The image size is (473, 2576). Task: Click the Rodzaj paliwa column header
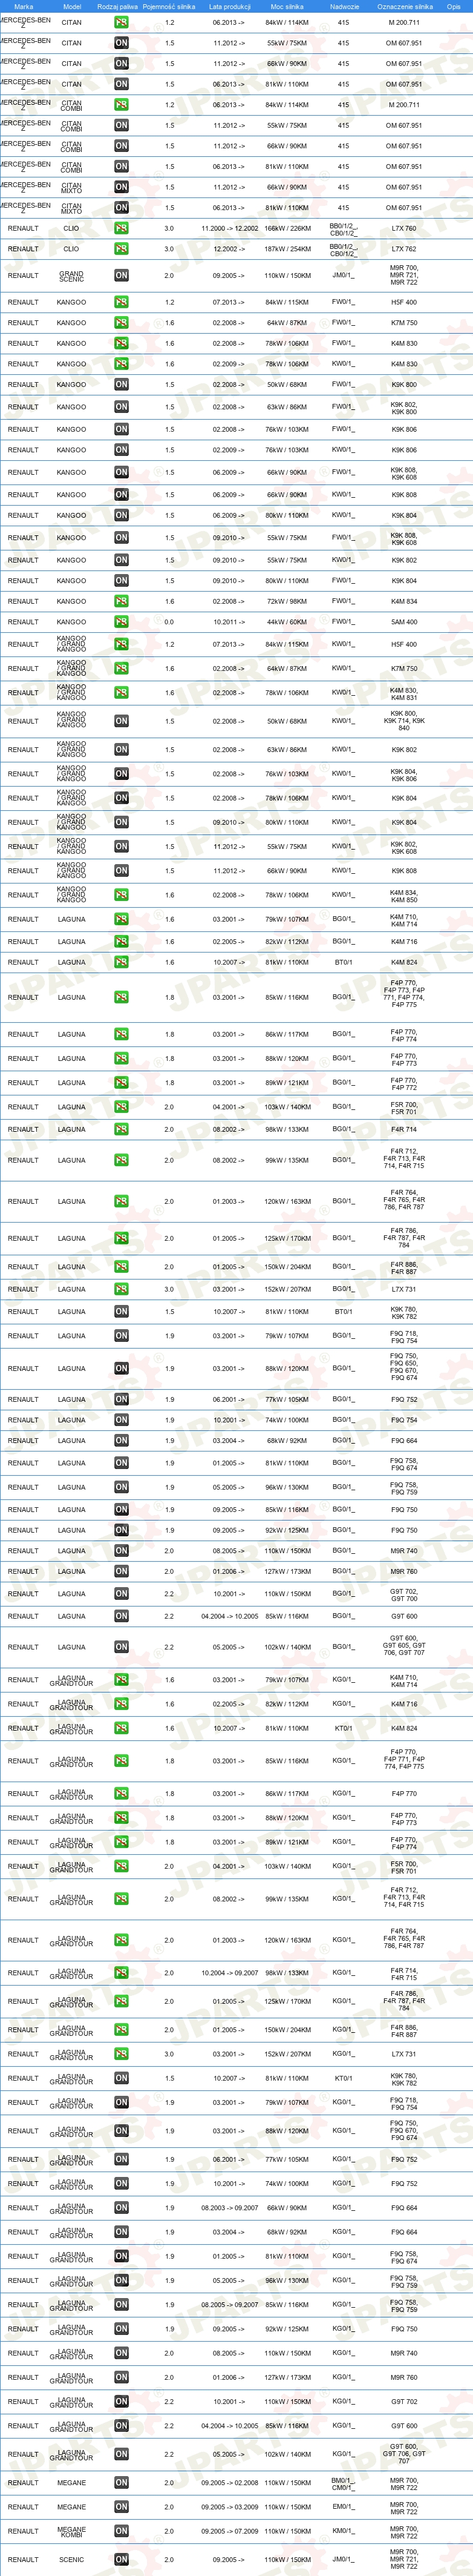click(x=118, y=6)
